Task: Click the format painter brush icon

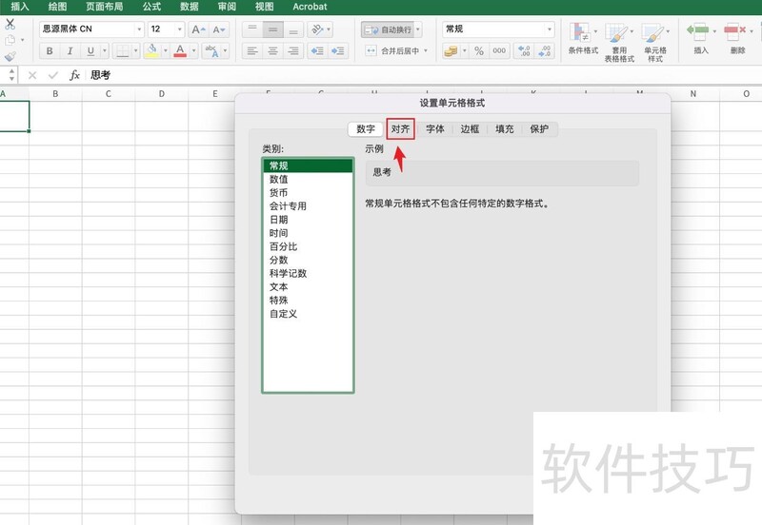Action: click(x=10, y=57)
